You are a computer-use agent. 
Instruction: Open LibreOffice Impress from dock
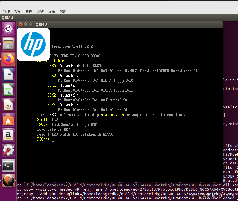[8, 105]
